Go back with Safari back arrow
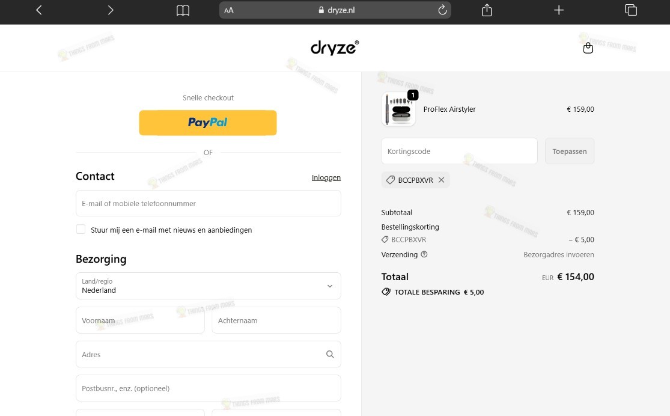Image resolution: width=670 pixels, height=416 pixels. pyautogui.click(x=39, y=10)
